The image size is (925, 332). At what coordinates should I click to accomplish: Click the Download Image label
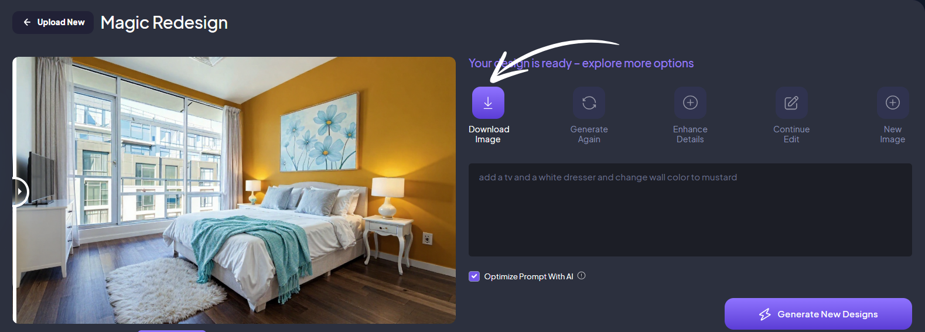point(489,134)
